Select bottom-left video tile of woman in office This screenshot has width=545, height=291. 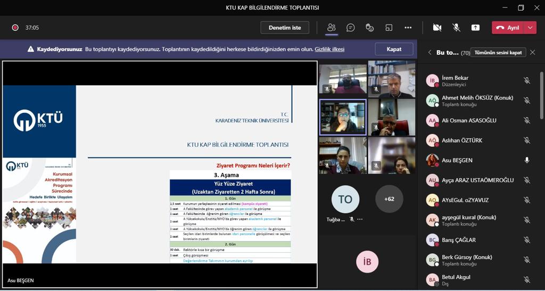[343, 155]
